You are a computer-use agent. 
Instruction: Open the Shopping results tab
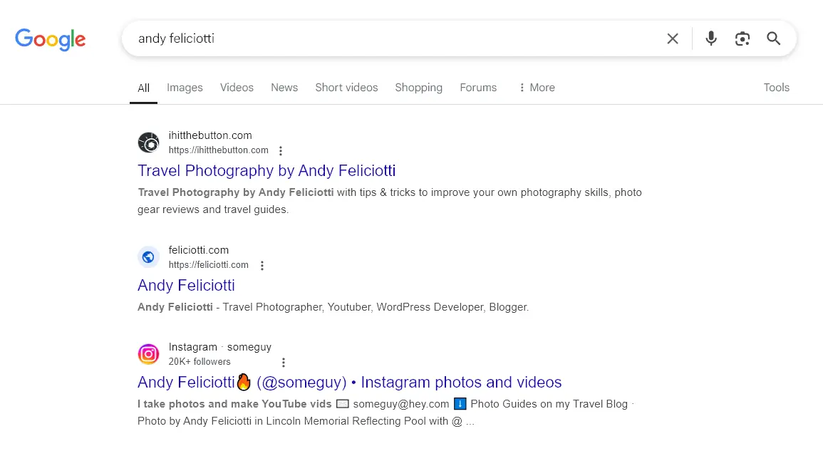coord(418,87)
